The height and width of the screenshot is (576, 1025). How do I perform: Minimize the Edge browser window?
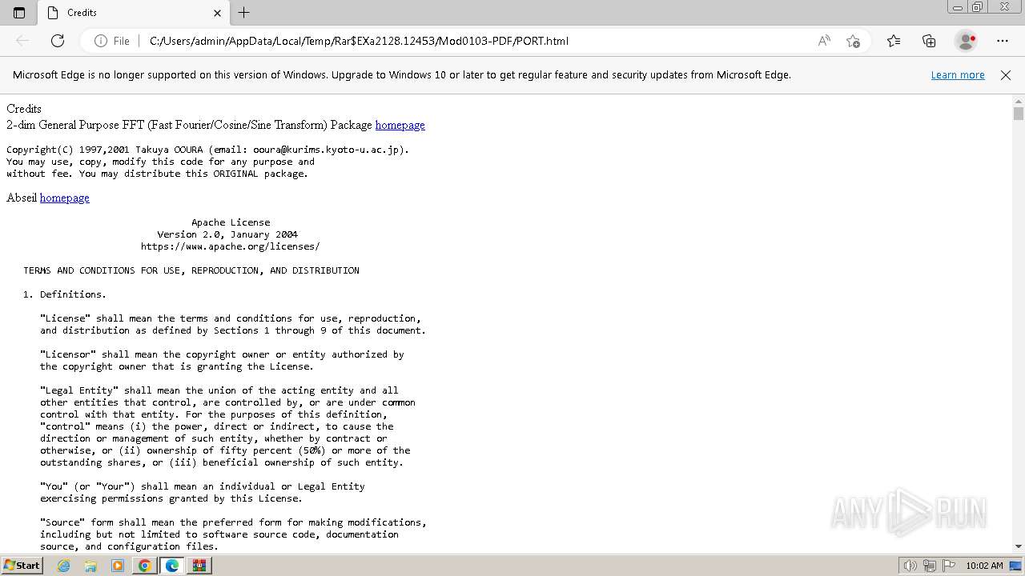click(x=957, y=6)
